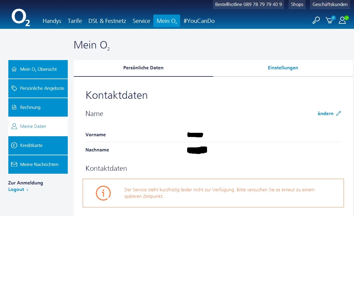Open the Handys menu
The height and width of the screenshot is (282, 354).
click(x=52, y=21)
